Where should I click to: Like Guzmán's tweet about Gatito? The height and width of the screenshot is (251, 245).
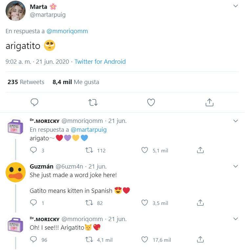click(x=145, y=203)
